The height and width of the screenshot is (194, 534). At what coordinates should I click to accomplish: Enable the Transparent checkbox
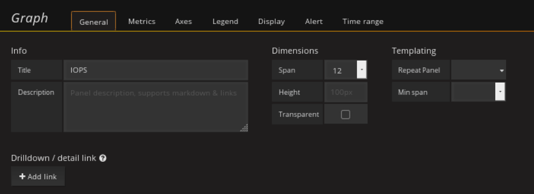coord(345,114)
